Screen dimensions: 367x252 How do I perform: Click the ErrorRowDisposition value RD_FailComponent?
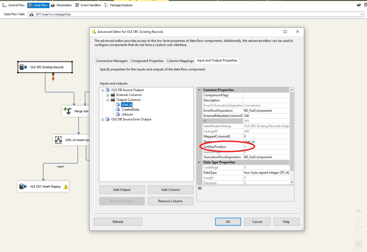click(266, 111)
